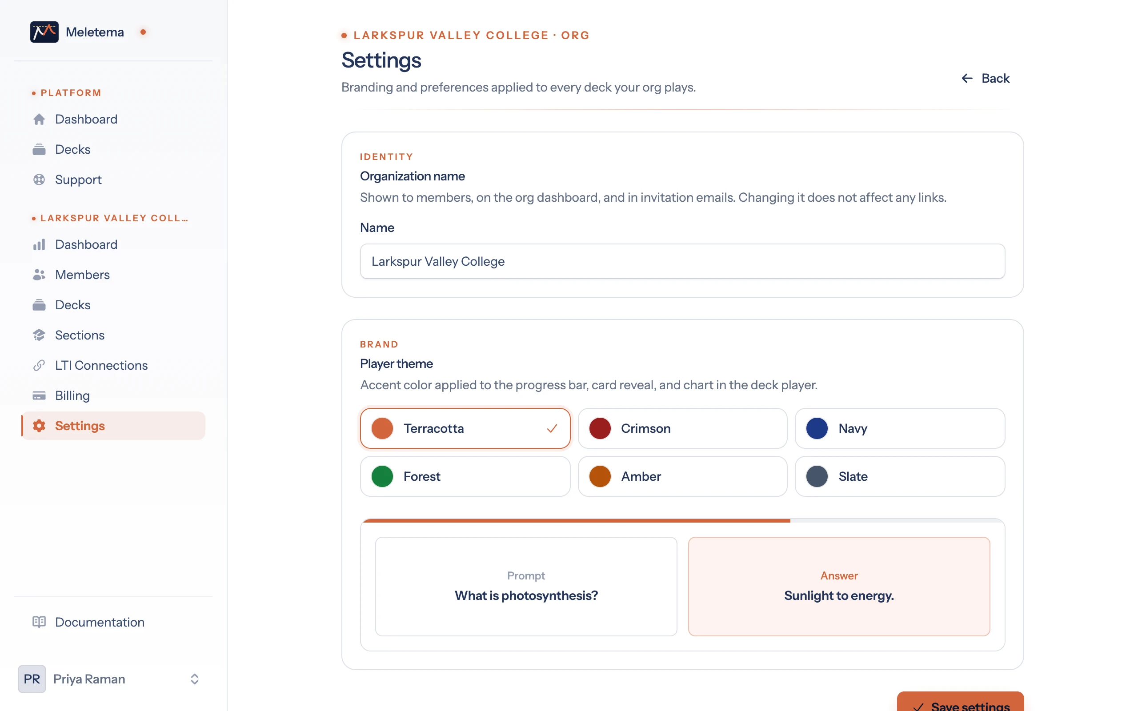The image size is (1138, 711).
Task: Click the Priya Raman user name
Action: click(x=89, y=679)
